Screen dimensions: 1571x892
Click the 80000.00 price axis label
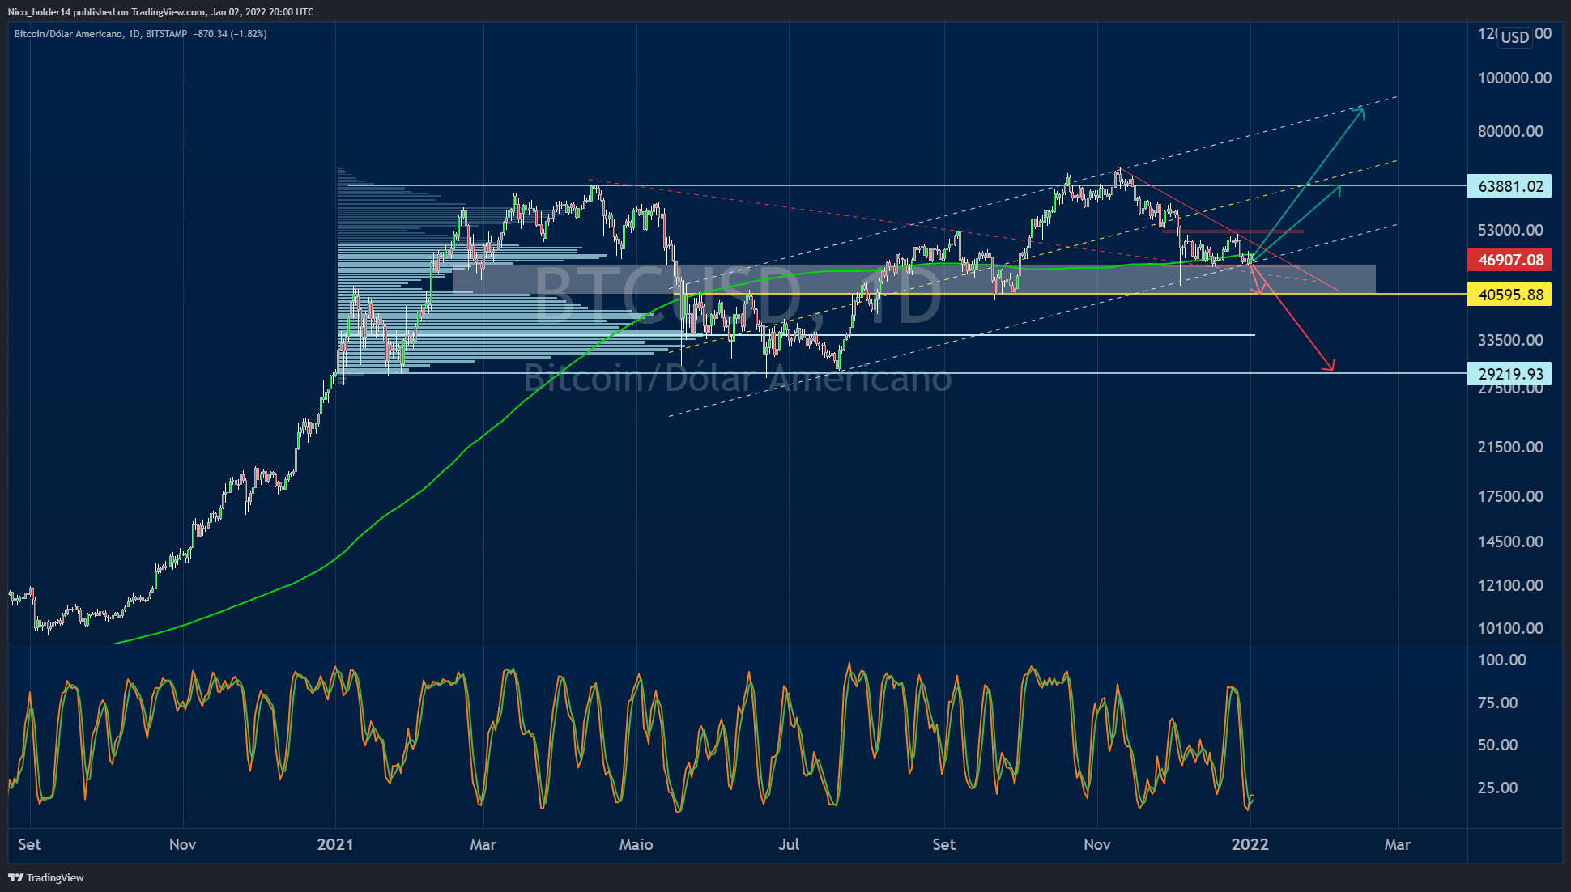point(1510,131)
